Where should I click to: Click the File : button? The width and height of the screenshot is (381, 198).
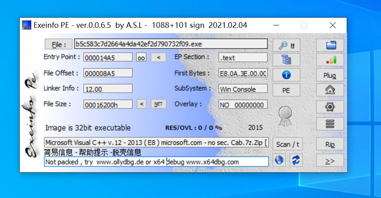coord(58,44)
